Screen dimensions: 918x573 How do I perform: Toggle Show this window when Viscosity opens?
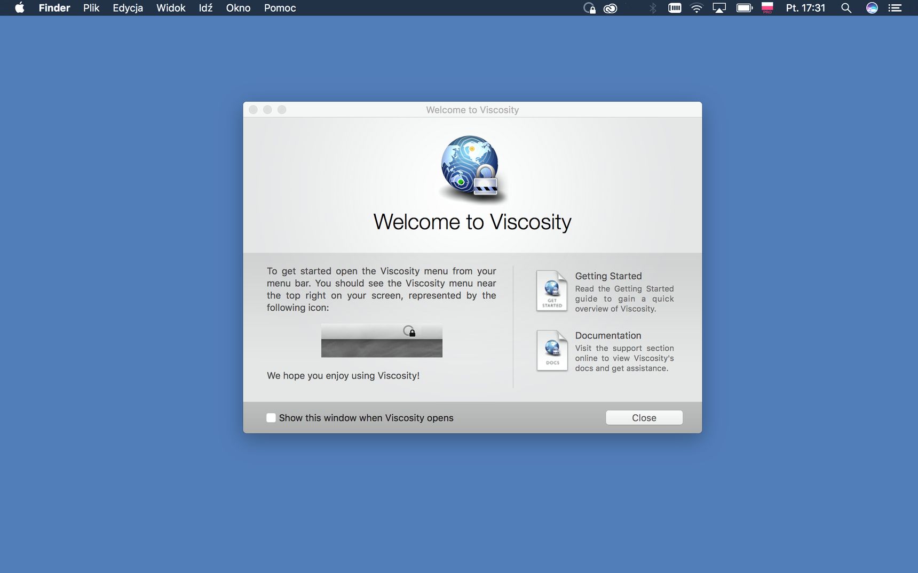pyautogui.click(x=271, y=418)
